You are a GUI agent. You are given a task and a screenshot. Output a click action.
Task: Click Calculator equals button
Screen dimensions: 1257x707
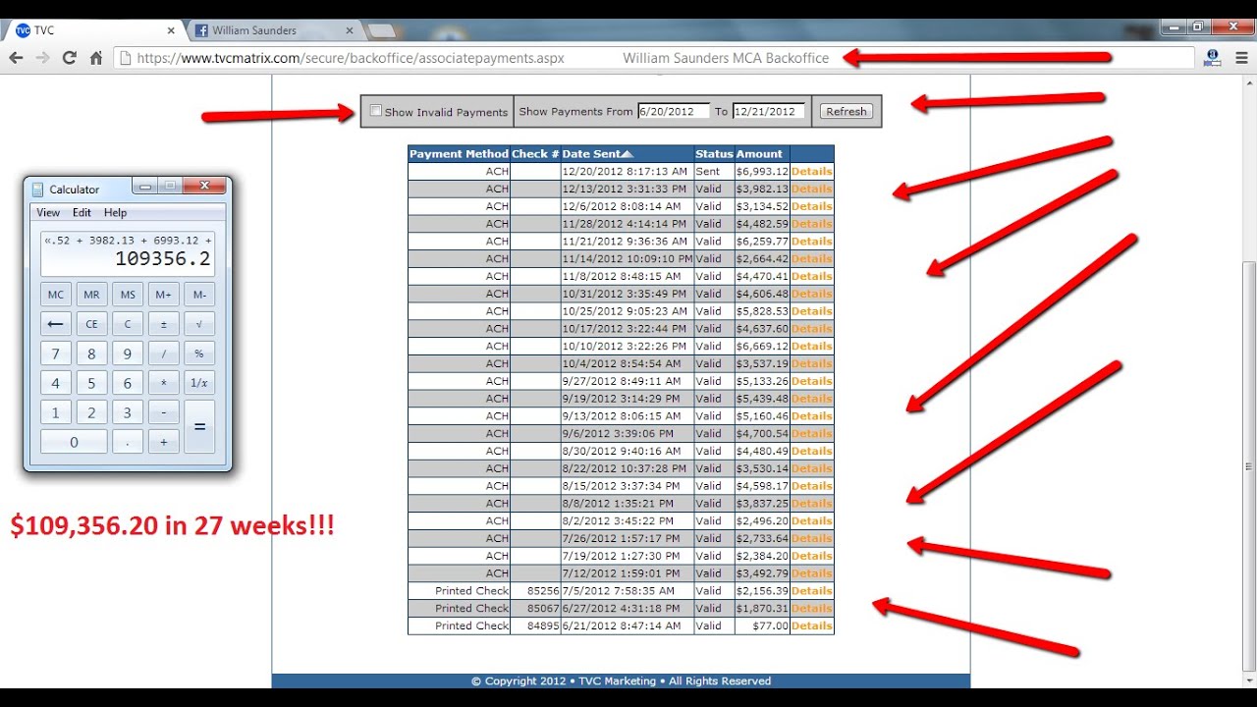pyautogui.click(x=199, y=427)
